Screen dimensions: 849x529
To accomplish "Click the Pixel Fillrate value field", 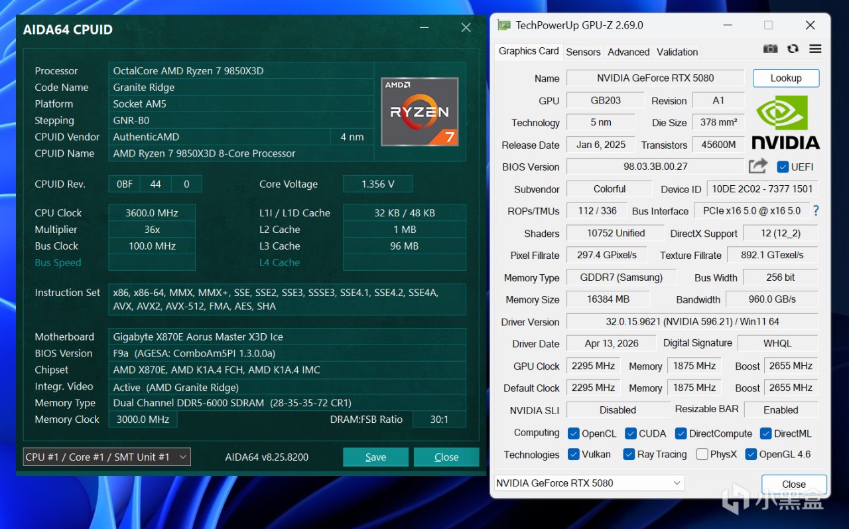I will click(x=607, y=255).
